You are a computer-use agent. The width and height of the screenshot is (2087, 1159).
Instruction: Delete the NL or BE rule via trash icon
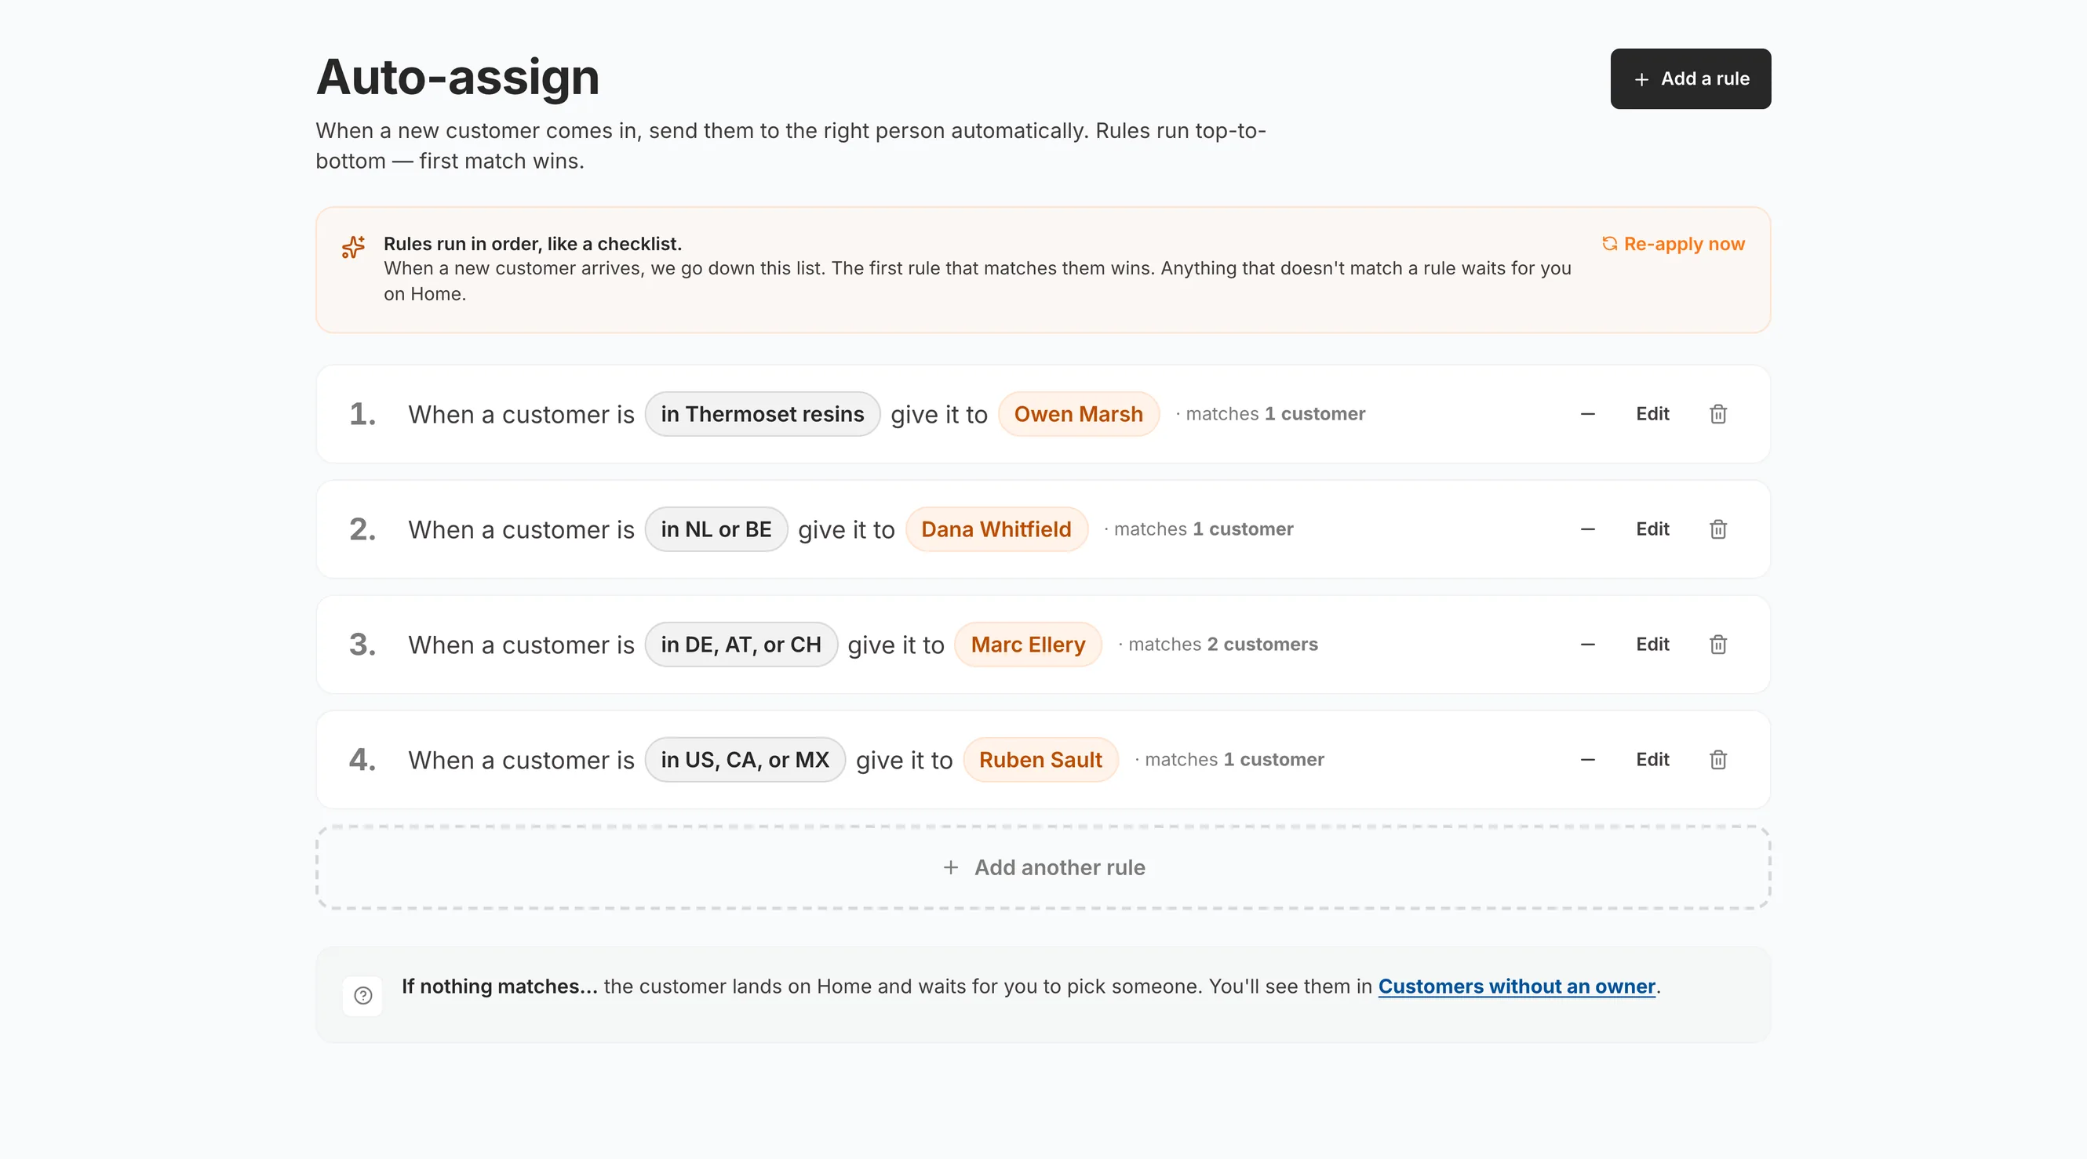click(x=1717, y=529)
